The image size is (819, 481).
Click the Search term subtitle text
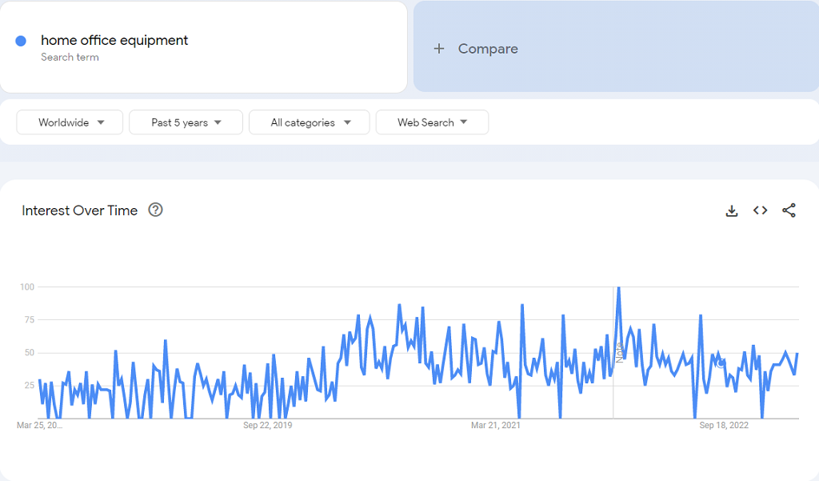click(70, 57)
